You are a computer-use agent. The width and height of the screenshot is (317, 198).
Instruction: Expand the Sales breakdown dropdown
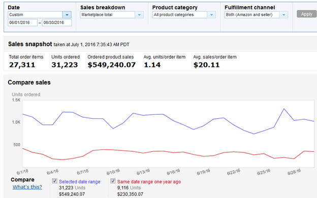tap(139, 15)
